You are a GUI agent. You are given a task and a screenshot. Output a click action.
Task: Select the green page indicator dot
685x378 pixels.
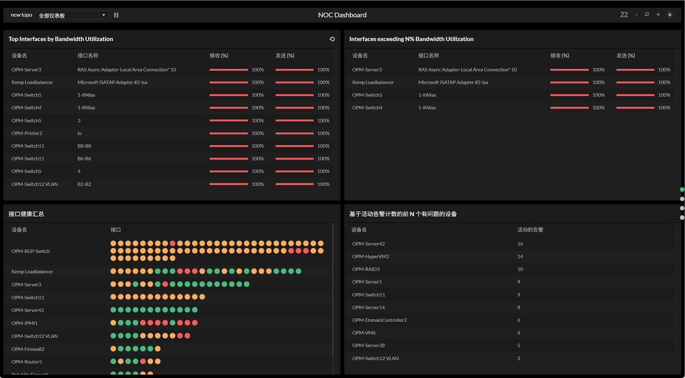[x=682, y=190]
